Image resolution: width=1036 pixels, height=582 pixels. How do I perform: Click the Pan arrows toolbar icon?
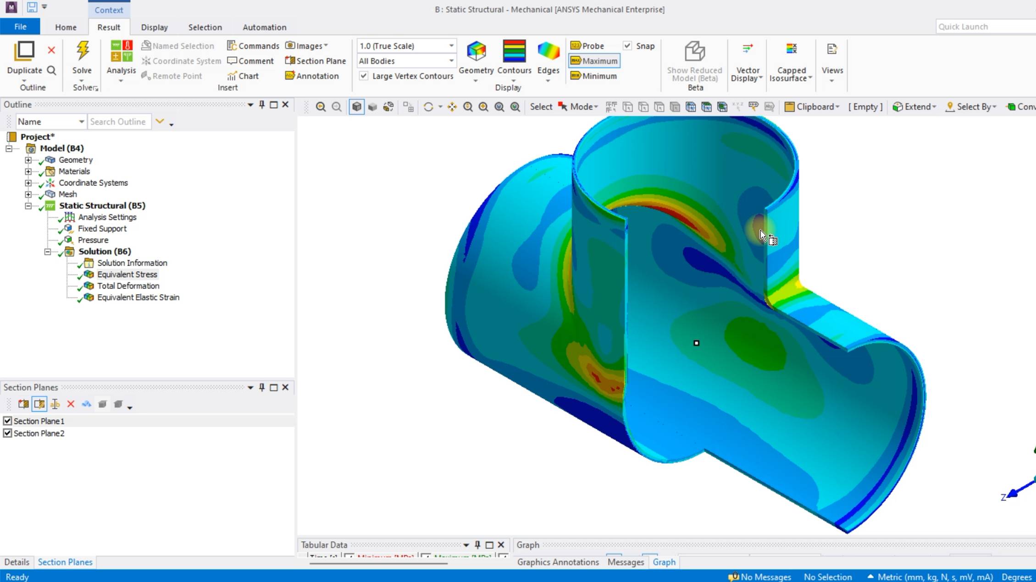[x=452, y=107]
